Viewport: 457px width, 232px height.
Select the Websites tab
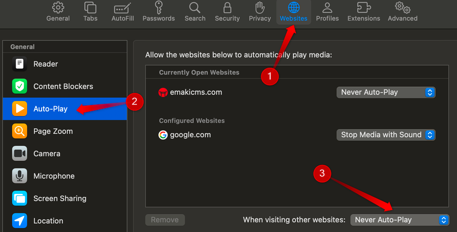(x=294, y=12)
